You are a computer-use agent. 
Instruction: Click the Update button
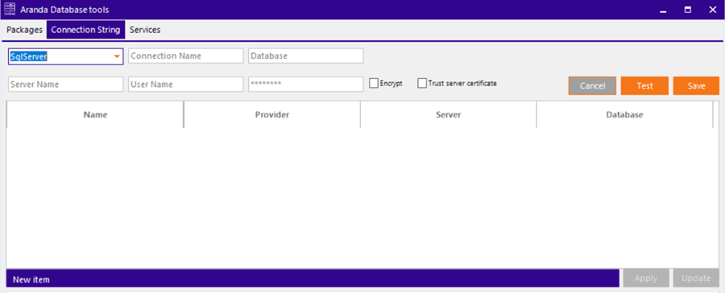(x=696, y=279)
